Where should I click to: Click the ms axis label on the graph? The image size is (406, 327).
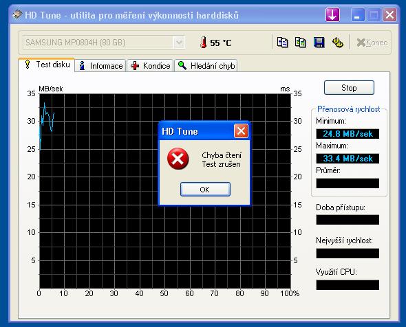285,89
